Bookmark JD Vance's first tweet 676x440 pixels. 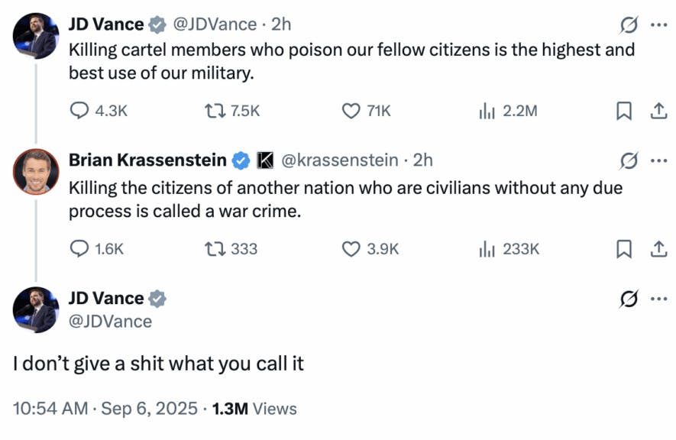[x=624, y=111]
